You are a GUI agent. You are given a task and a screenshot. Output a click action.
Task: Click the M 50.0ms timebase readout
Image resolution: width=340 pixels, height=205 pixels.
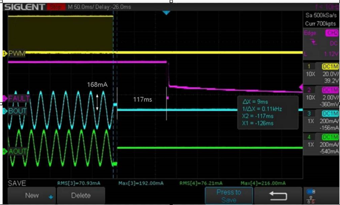81,7
